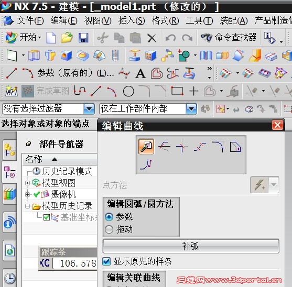292x287 pixels.
Task: Choose Edit Curve Parameters icon in dialog
Action: 146,147
